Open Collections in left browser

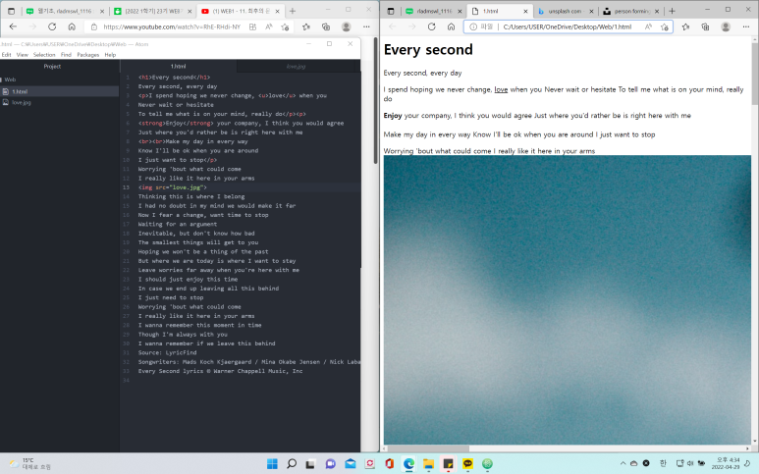(x=326, y=27)
